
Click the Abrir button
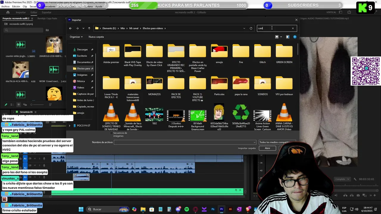pos(268,148)
